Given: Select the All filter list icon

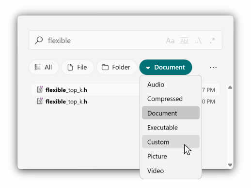Looking at the screenshot, I should coord(38,67).
